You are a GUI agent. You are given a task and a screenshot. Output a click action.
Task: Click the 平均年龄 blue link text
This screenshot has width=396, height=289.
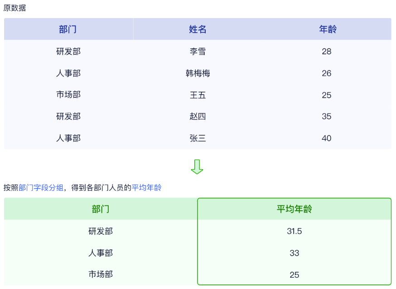pos(146,188)
